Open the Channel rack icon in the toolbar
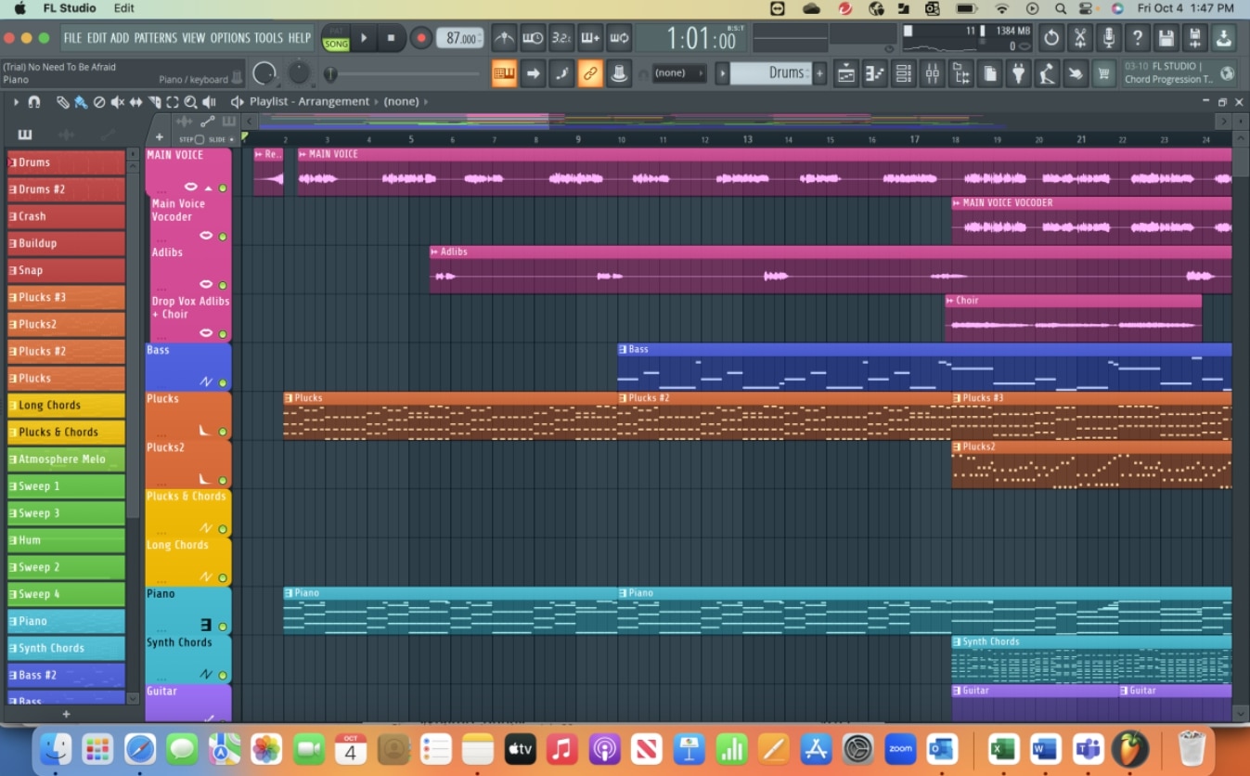1250x776 pixels. click(x=903, y=72)
